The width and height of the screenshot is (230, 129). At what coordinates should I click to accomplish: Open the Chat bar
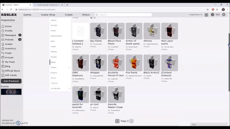click(x=209, y=124)
